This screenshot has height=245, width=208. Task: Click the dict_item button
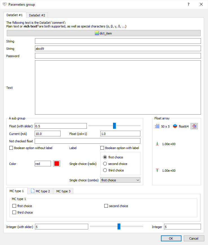[104, 33]
